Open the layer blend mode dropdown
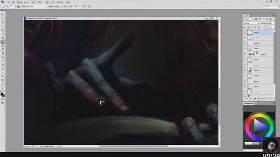Screen dimensions: 280x157 [251, 23]
